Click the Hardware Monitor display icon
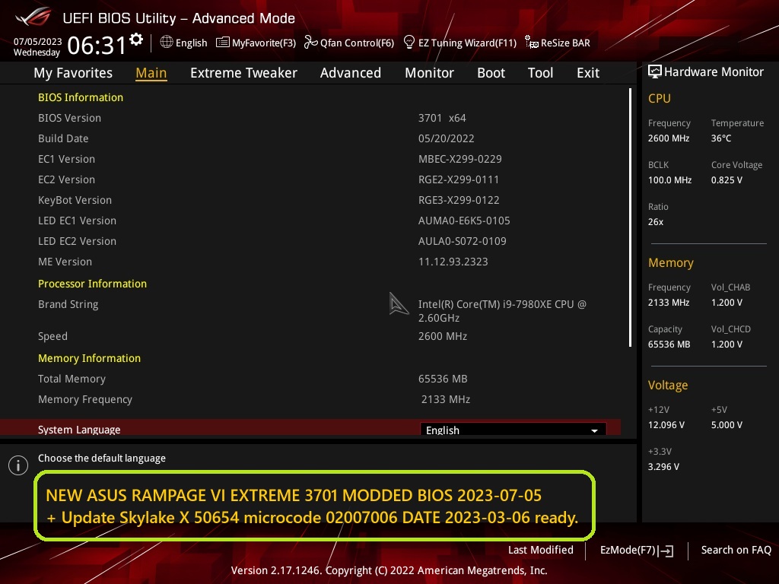 point(654,71)
